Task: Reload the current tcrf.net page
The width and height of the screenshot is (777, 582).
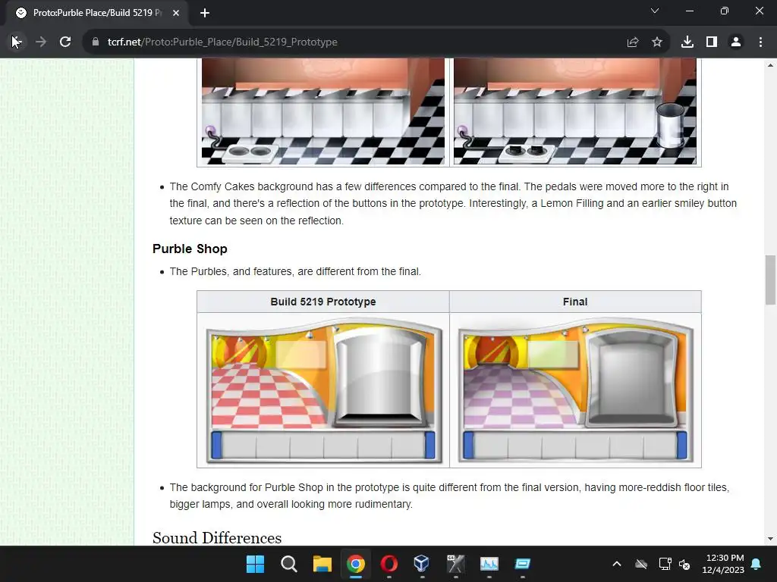Action: pos(65,42)
